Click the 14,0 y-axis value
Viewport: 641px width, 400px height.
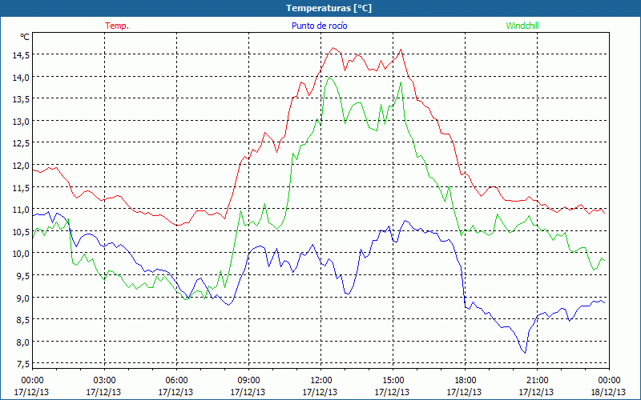tap(21, 77)
